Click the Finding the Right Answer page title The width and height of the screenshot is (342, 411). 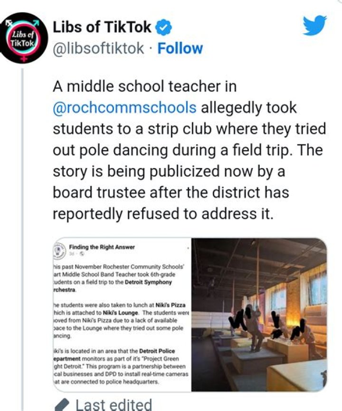point(102,247)
